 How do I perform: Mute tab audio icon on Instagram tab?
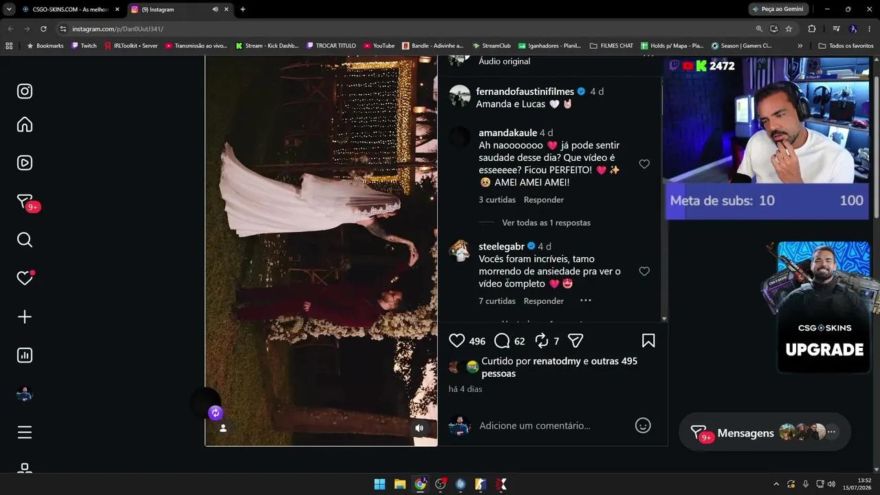[215, 10]
